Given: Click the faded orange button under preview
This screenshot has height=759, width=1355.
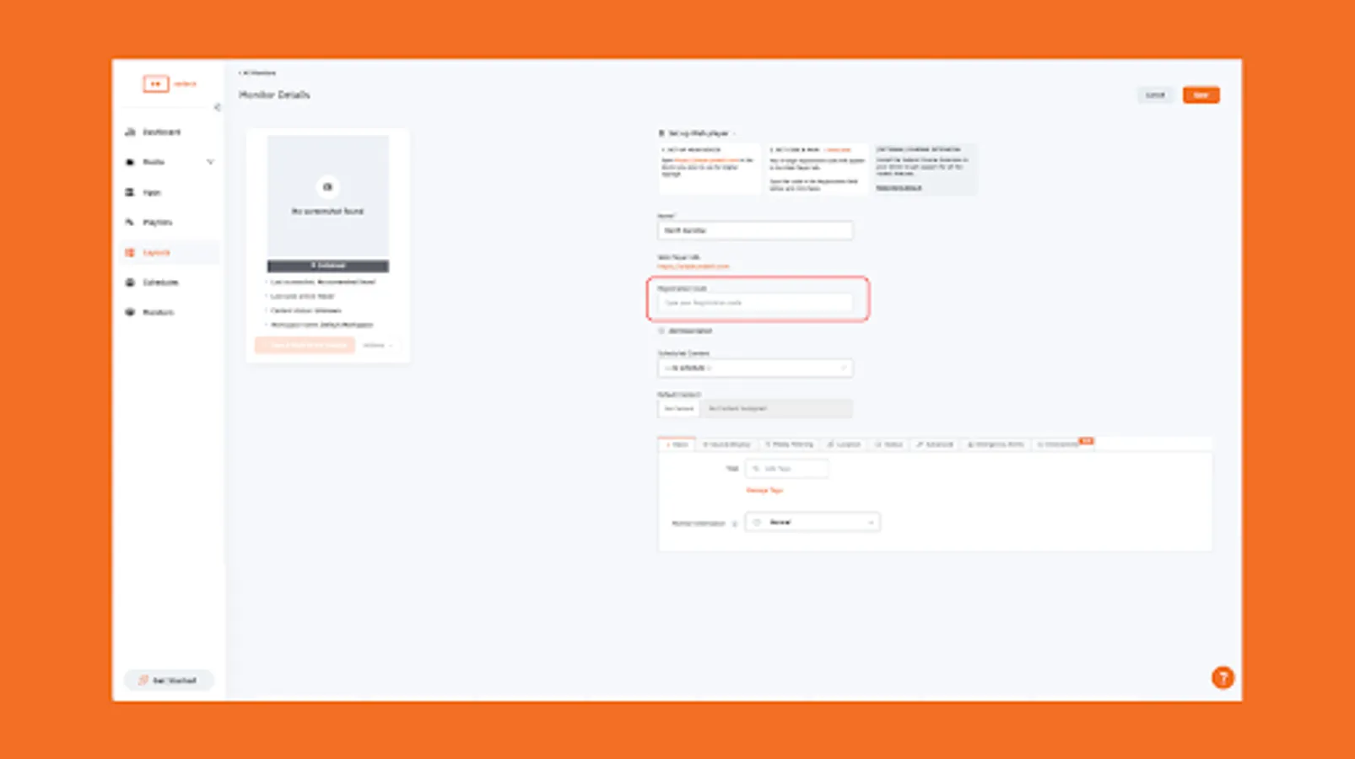Looking at the screenshot, I should [x=305, y=345].
